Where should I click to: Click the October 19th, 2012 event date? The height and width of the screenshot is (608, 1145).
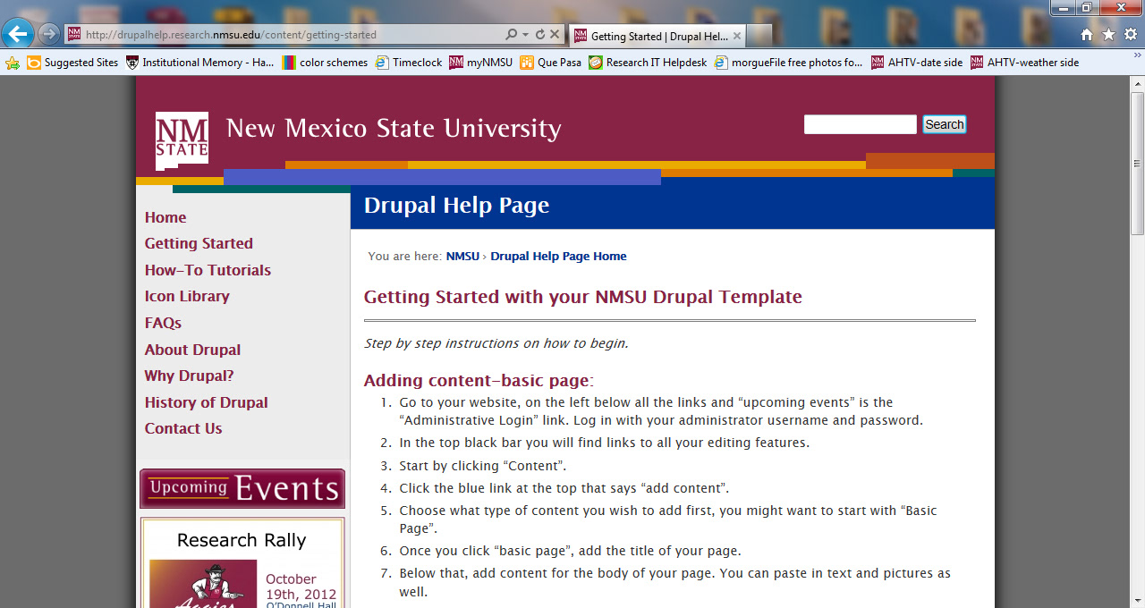coord(301,587)
